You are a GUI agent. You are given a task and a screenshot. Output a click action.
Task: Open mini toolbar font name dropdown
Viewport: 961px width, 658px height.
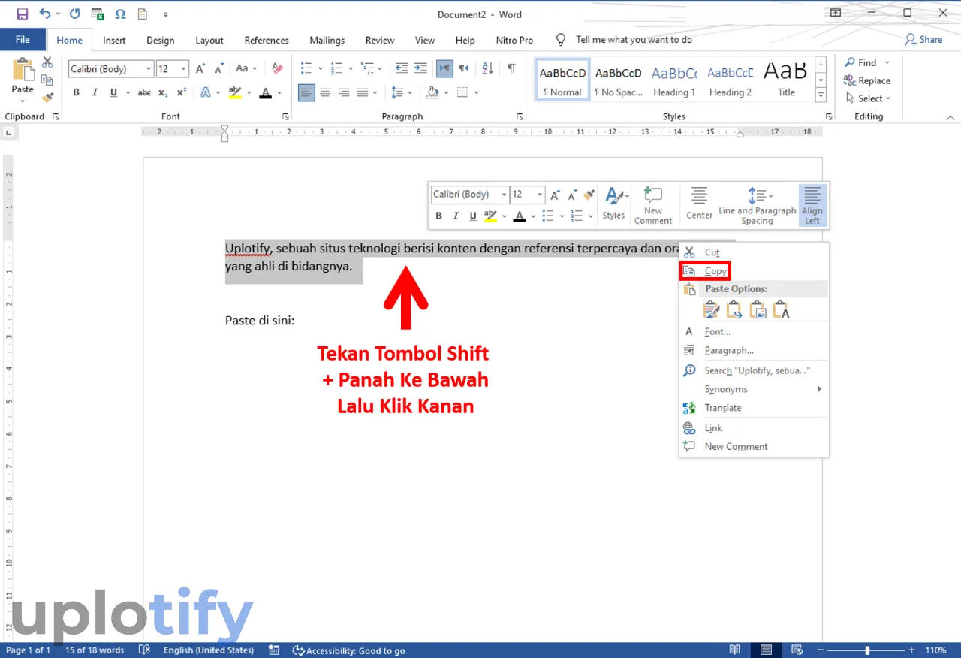pyautogui.click(x=504, y=195)
